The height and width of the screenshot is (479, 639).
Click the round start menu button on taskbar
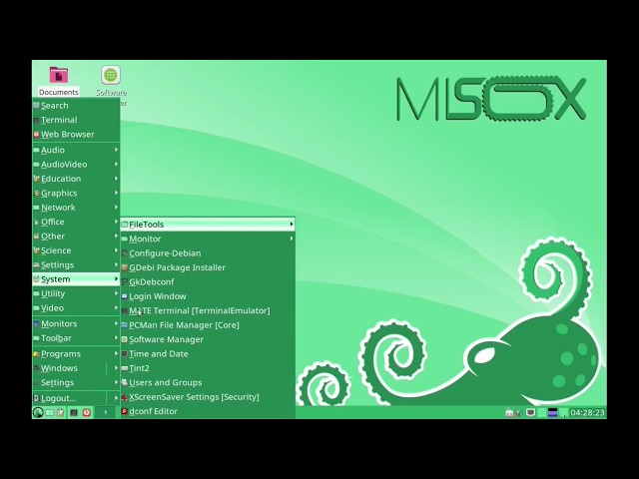[38, 412]
